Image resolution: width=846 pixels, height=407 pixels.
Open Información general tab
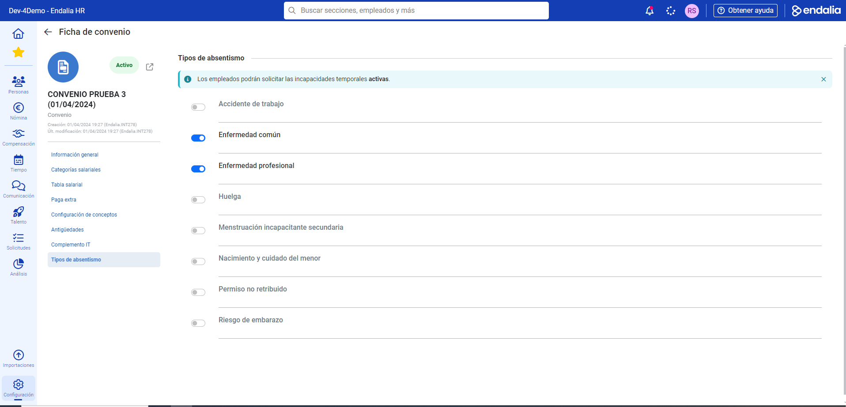coord(104,155)
